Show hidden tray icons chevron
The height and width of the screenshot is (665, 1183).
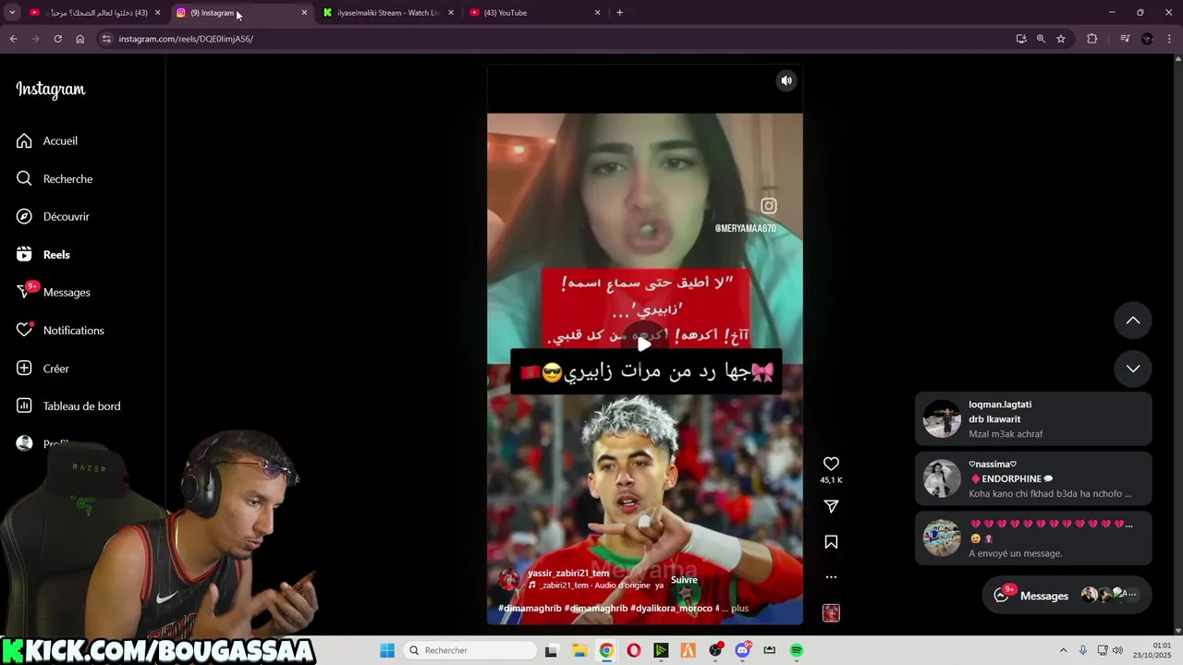[1063, 650]
